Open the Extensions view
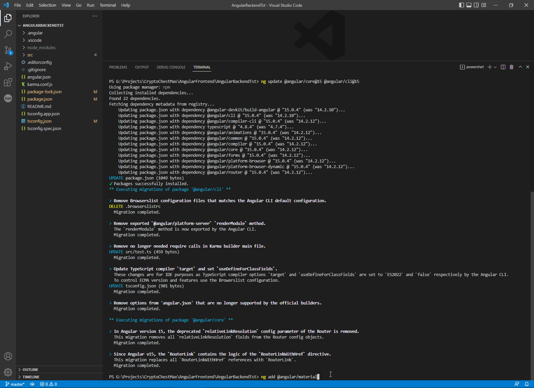This screenshot has width=534, height=388. pos(8,82)
